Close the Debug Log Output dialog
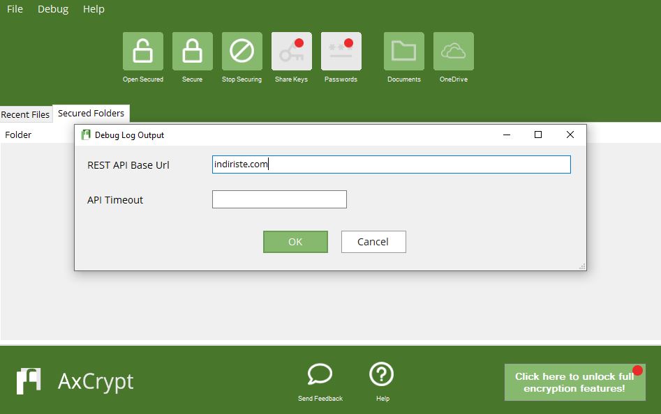The image size is (661, 414). (570, 135)
